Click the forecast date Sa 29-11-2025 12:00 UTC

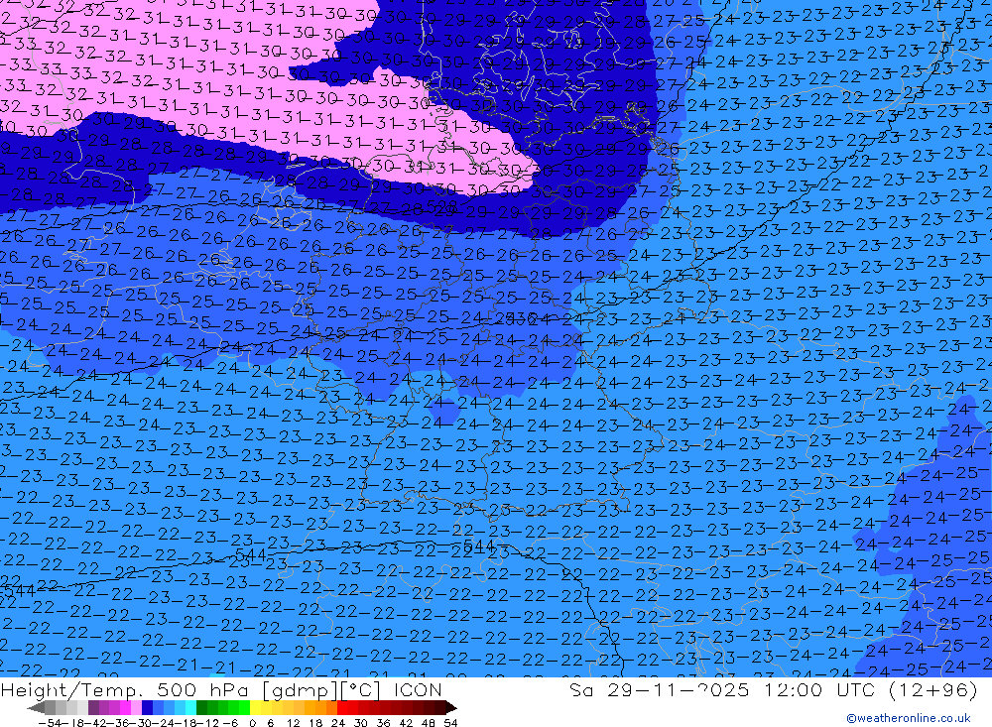tap(722, 689)
